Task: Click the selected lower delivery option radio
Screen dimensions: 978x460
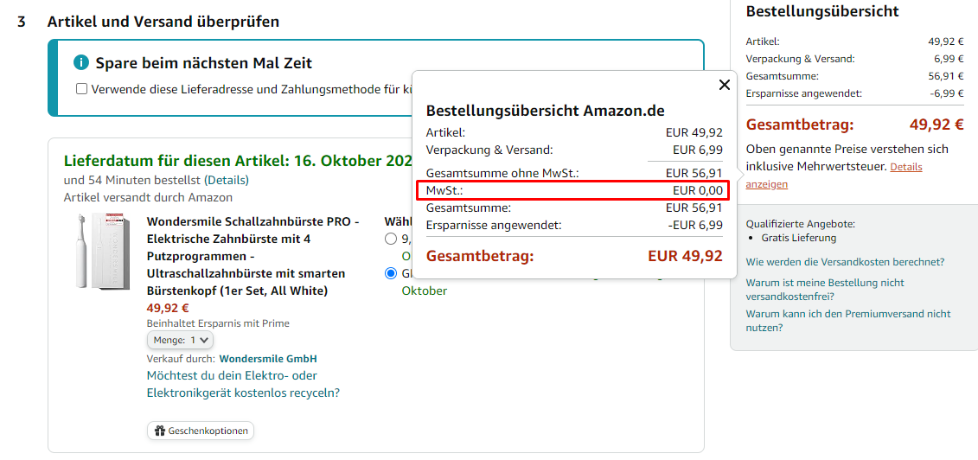Action: [392, 273]
